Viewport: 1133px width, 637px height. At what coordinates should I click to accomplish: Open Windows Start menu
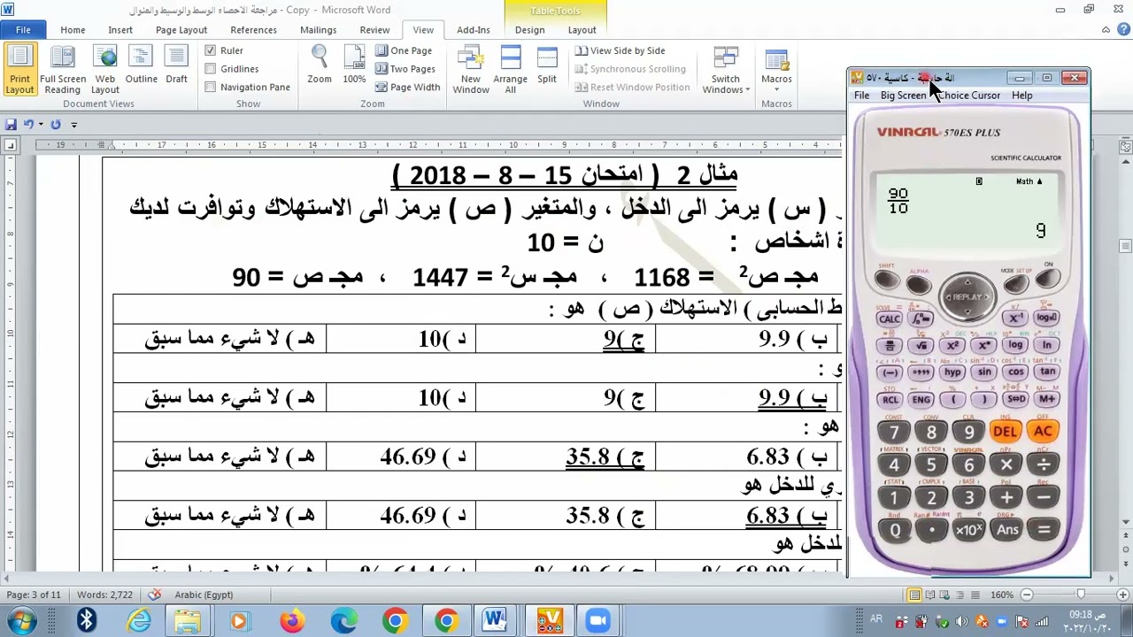click(x=19, y=620)
